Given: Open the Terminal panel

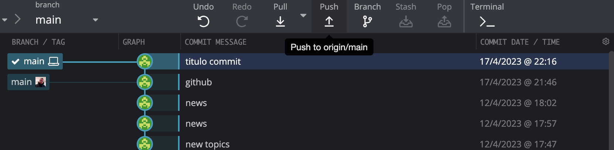Looking at the screenshot, I should tap(487, 21).
